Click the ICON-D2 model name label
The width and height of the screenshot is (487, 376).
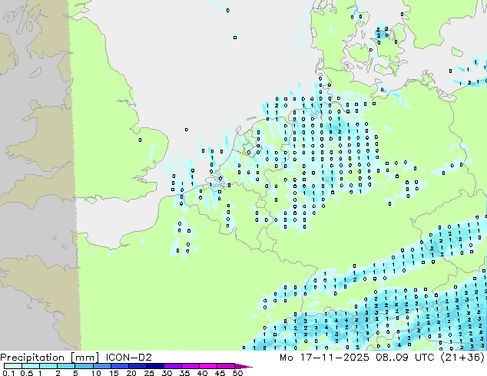[x=128, y=358]
